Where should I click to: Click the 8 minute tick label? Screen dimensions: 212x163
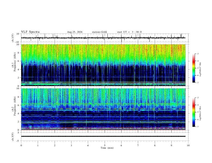click(155, 145)
